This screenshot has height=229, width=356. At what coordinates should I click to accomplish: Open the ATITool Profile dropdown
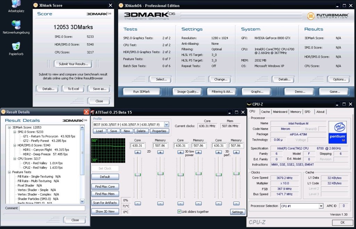point(167,124)
